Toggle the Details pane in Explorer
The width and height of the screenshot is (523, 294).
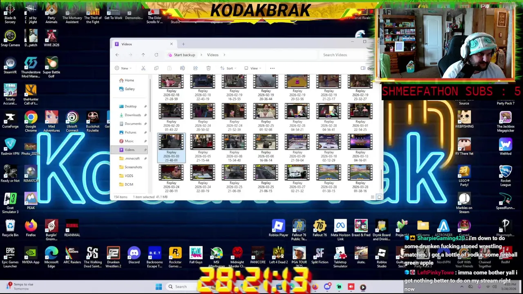tap(367, 68)
